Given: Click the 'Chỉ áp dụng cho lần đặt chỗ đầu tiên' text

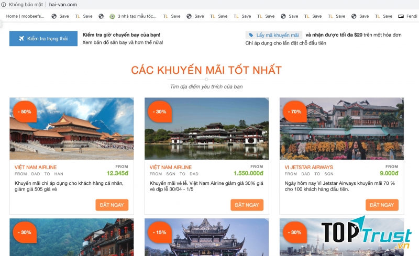Looking at the screenshot, I should (x=285, y=43).
